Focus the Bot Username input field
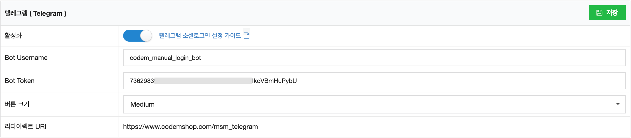Viewport: 631px width, 138px height. click(374, 58)
